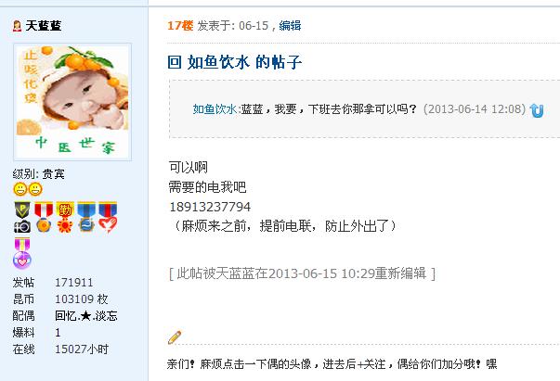The width and height of the screenshot is (560, 381).
Task: Open 如鱼饮水 quoted username link
Action: coord(215,108)
